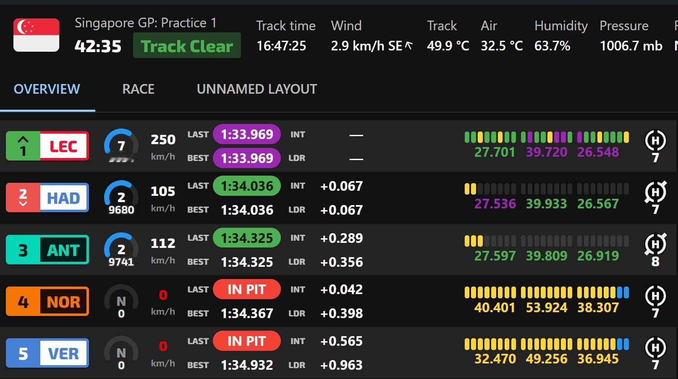This screenshot has height=379, width=678.
Task: Click the pressure value 1006.7 mb
Action: [631, 46]
